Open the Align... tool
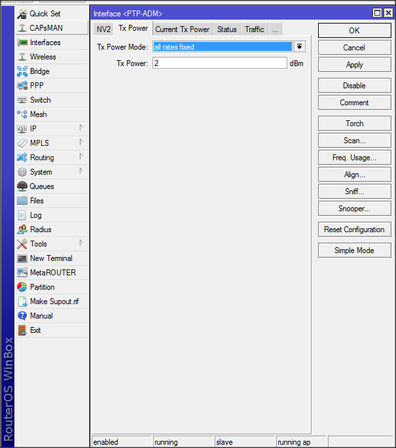396x448 pixels. point(355,175)
